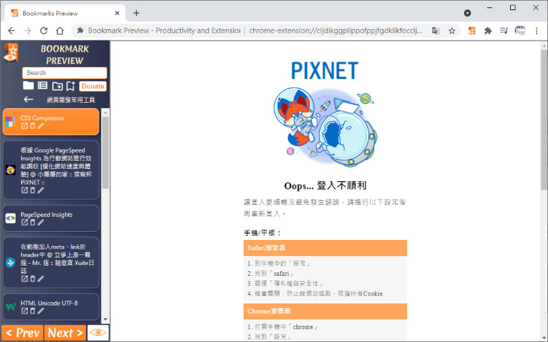
Task: Click the Chrome瀏覽器 section header
Action: (x=325, y=312)
